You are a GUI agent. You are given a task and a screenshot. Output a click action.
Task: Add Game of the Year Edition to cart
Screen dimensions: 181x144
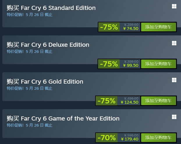click(159, 137)
